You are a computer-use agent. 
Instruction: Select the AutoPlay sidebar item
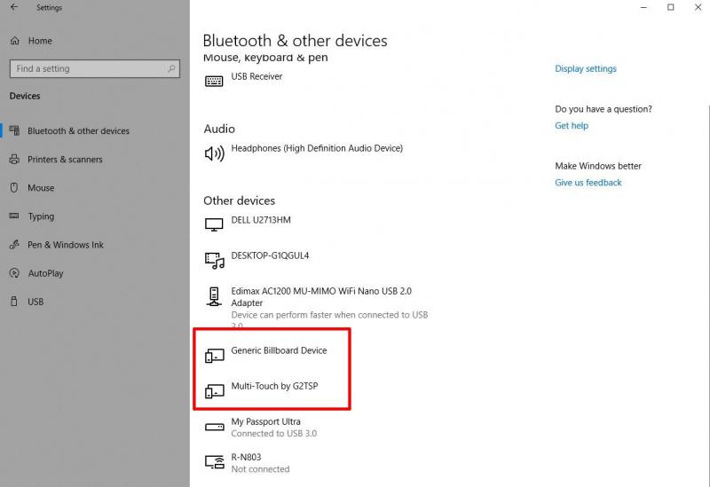(x=45, y=273)
